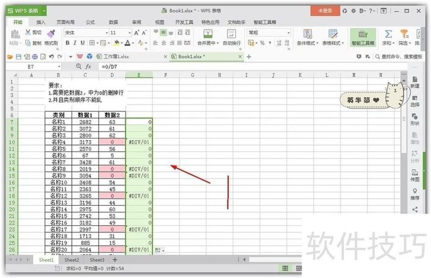
Task: Switch to the 开发工具 ribbon tab
Action: pos(184,22)
